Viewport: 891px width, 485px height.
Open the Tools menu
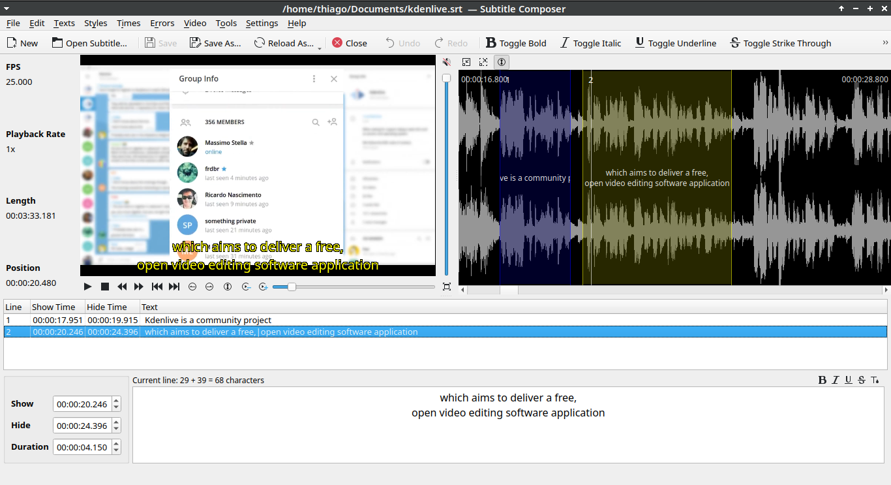tap(226, 23)
